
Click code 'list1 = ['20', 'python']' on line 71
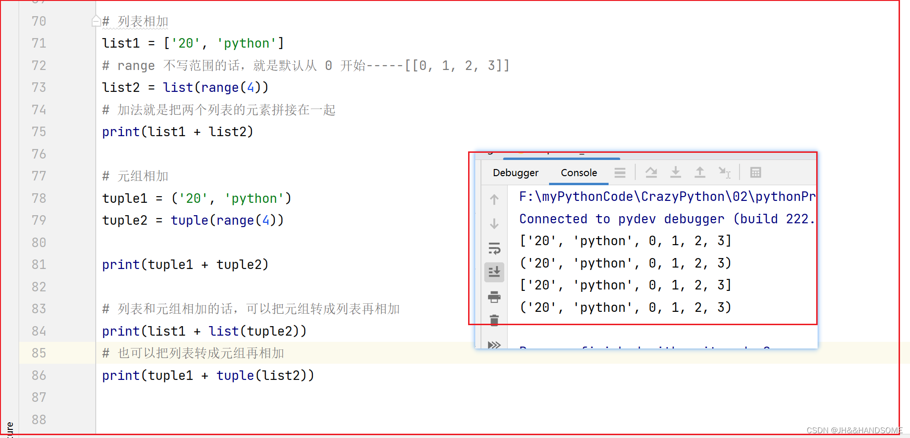point(193,43)
